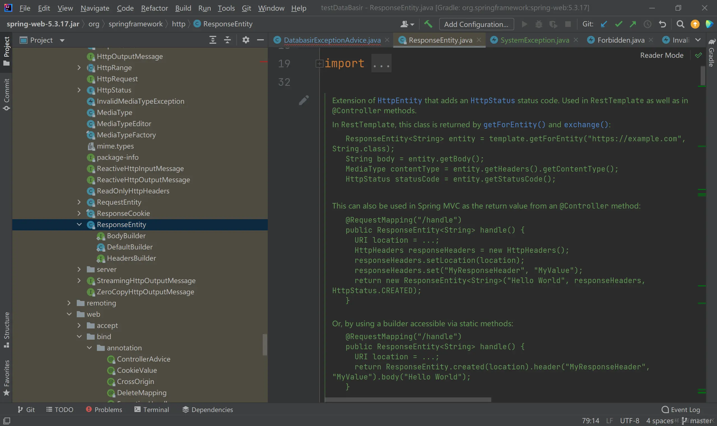Click the Add Configuration button
717x426 pixels.
[476, 24]
